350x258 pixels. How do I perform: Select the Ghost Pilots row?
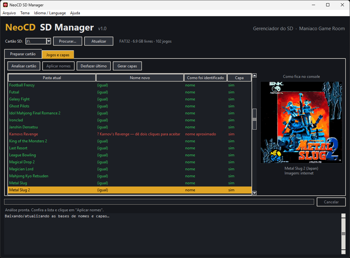point(130,106)
